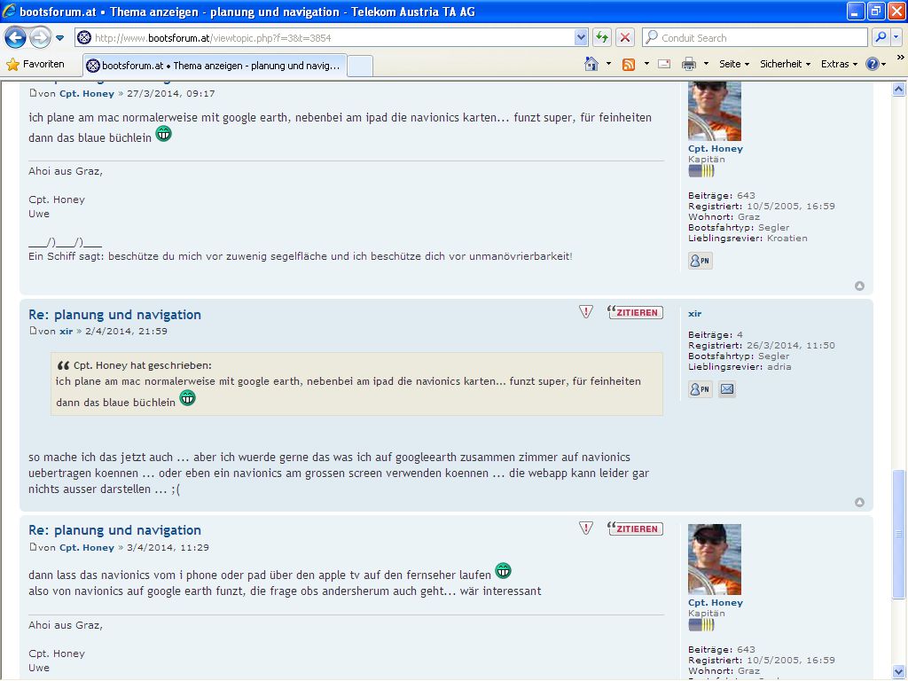
Task: Open the Extras menu
Action: point(839,64)
